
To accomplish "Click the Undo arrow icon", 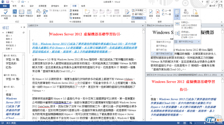I will coord(13,2).
